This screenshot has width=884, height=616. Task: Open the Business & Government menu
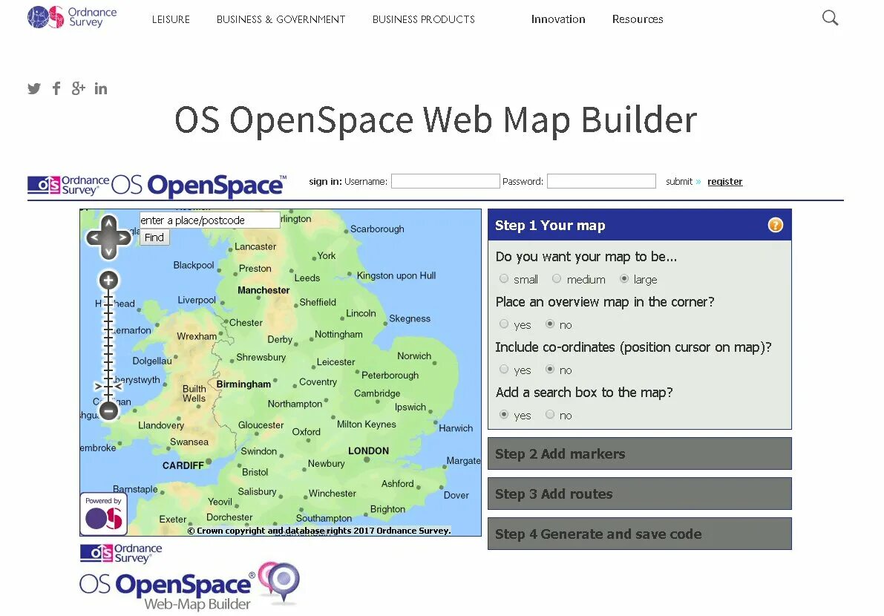(x=281, y=19)
